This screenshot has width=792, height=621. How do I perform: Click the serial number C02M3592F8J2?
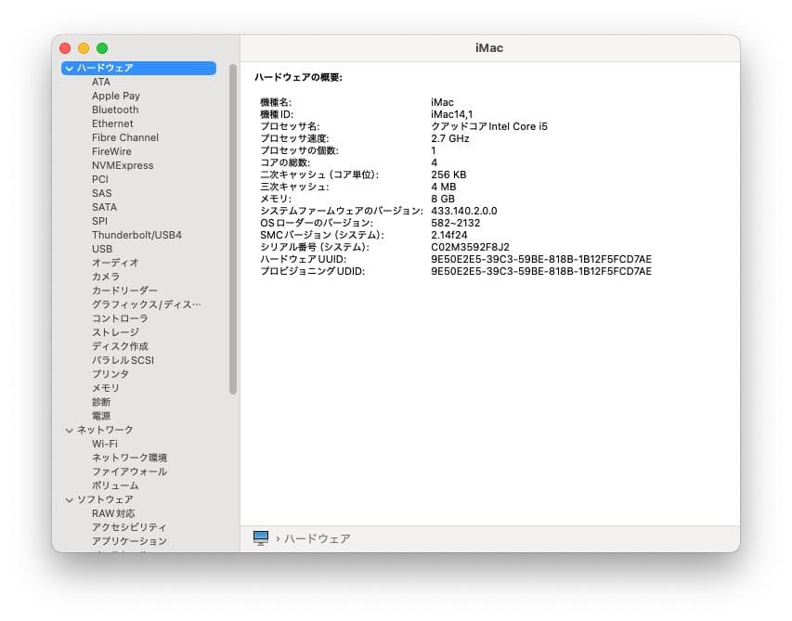pyautogui.click(x=470, y=248)
